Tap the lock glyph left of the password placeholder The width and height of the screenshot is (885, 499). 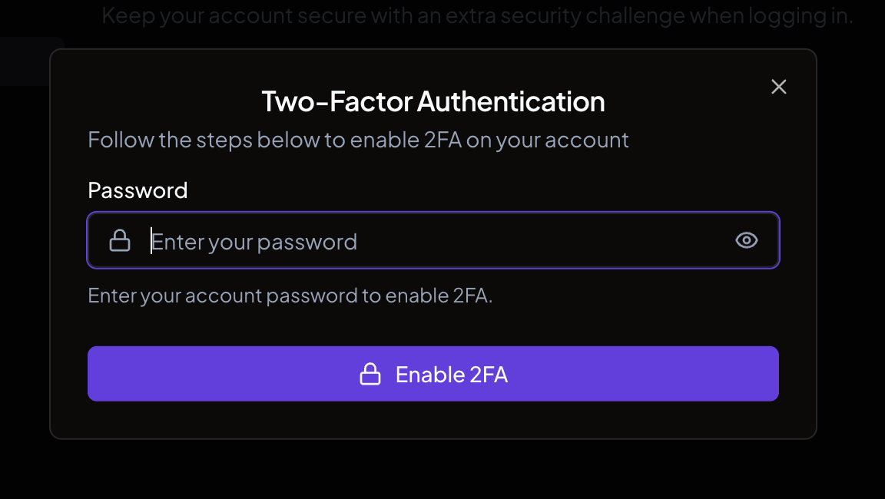pyautogui.click(x=121, y=240)
